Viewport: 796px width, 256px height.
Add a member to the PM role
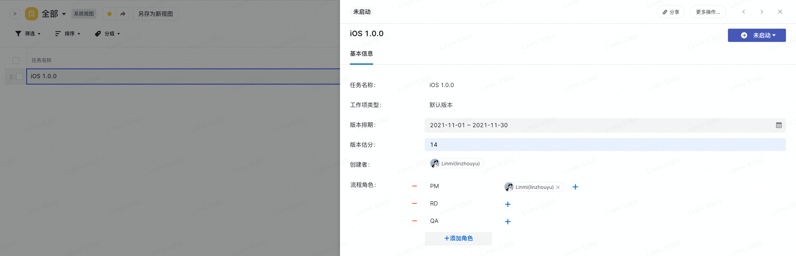tap(575, 187)
